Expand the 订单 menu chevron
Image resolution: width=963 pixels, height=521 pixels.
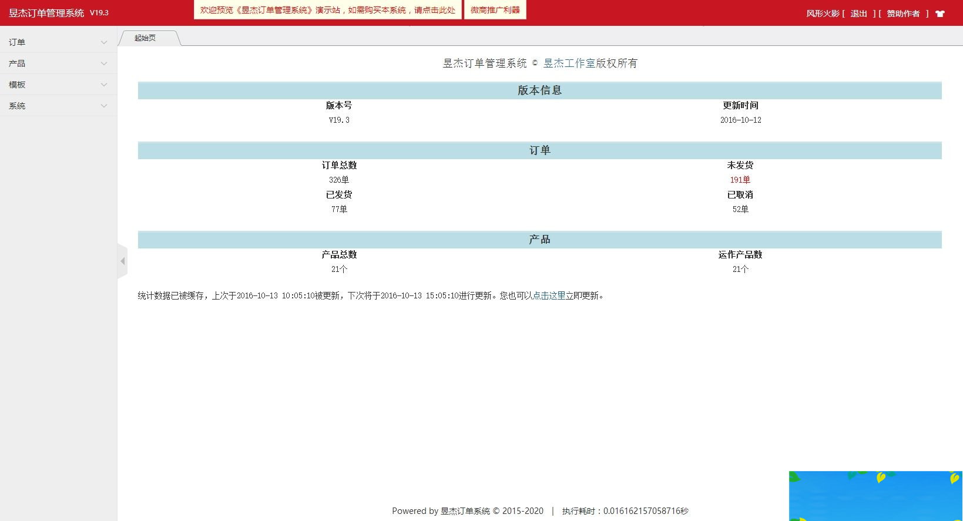coord(104,42)
